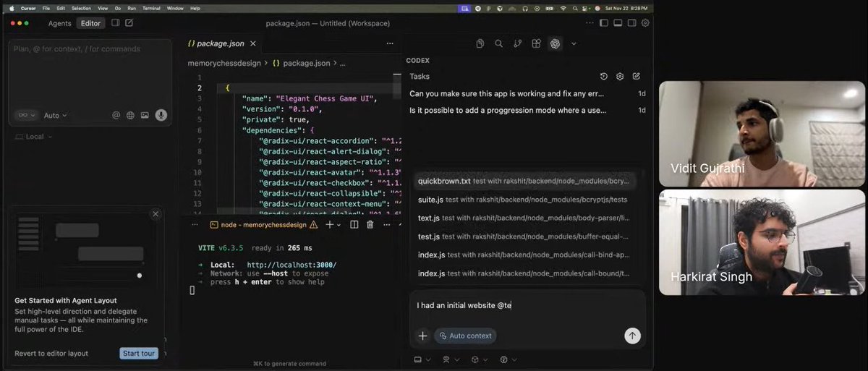This screenshot has height=371, width=868.
Task: Click the plus attach button in Codex
Action: pyautogui.click(x=423, y=336)
